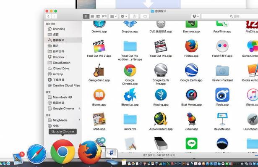Select iBooks.app icon
Screen dimensions: 258x167
99,95
